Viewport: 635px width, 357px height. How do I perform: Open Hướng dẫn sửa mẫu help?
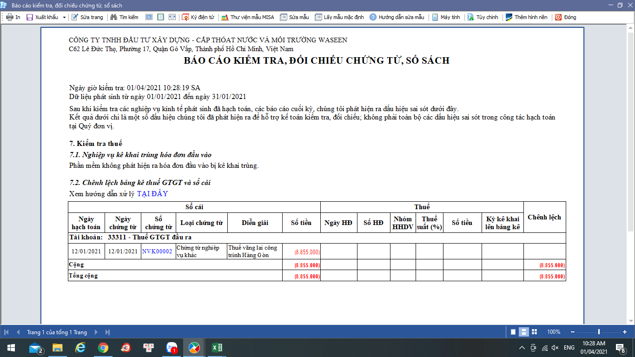coord(397,17)
